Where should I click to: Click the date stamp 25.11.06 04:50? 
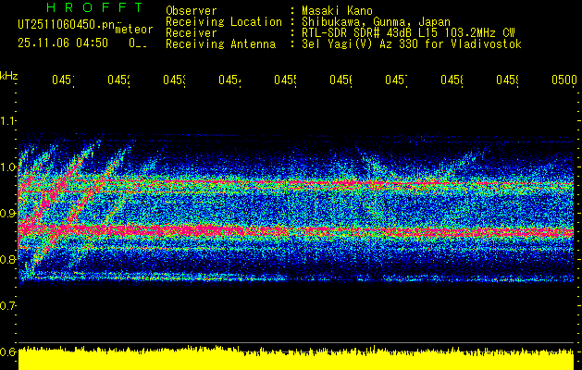pyautogui.click(x=63, y=43)
